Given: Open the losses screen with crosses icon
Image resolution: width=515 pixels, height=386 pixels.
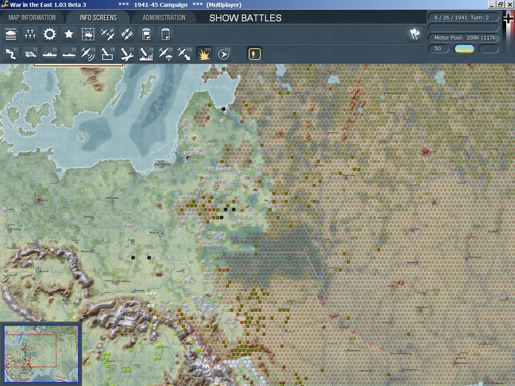Looking at the screenshot, I should coord(30,34).
